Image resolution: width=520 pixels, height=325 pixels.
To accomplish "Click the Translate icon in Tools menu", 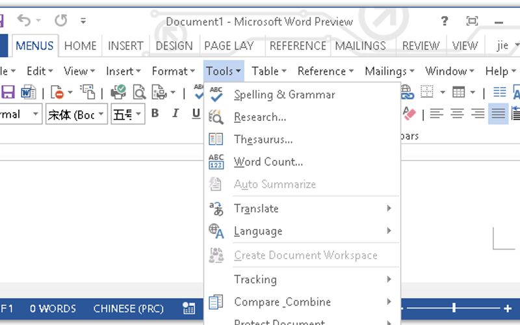I will tap(216, 209).
